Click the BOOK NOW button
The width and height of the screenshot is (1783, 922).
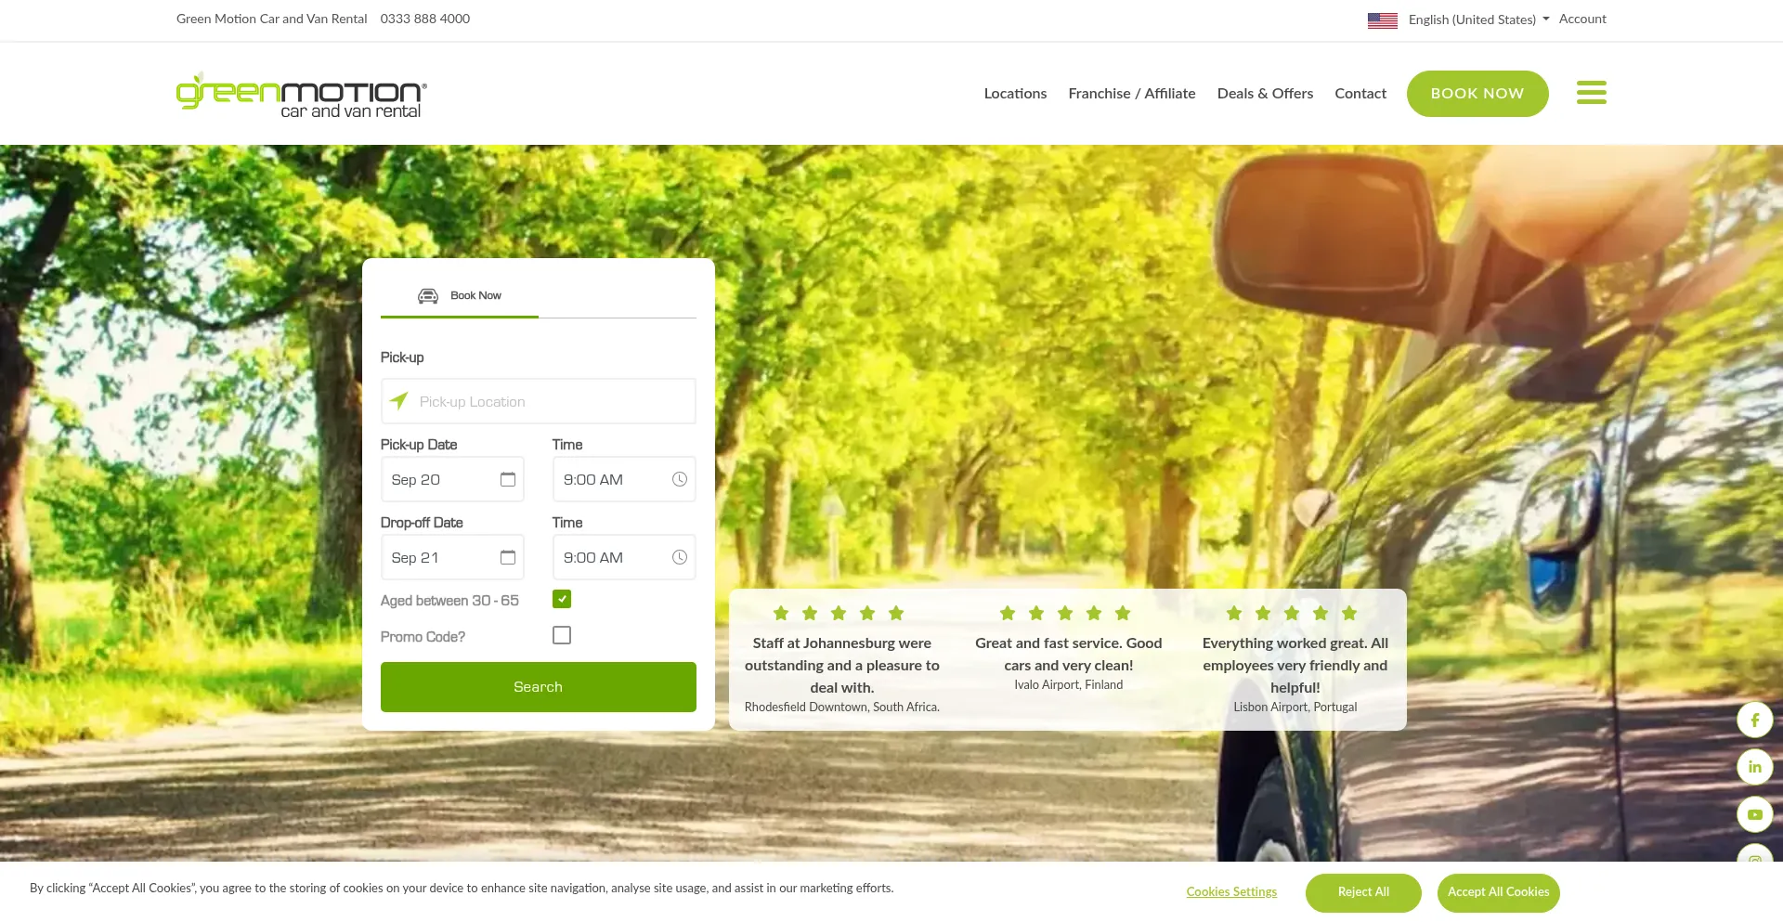[x=1477, y=94]
